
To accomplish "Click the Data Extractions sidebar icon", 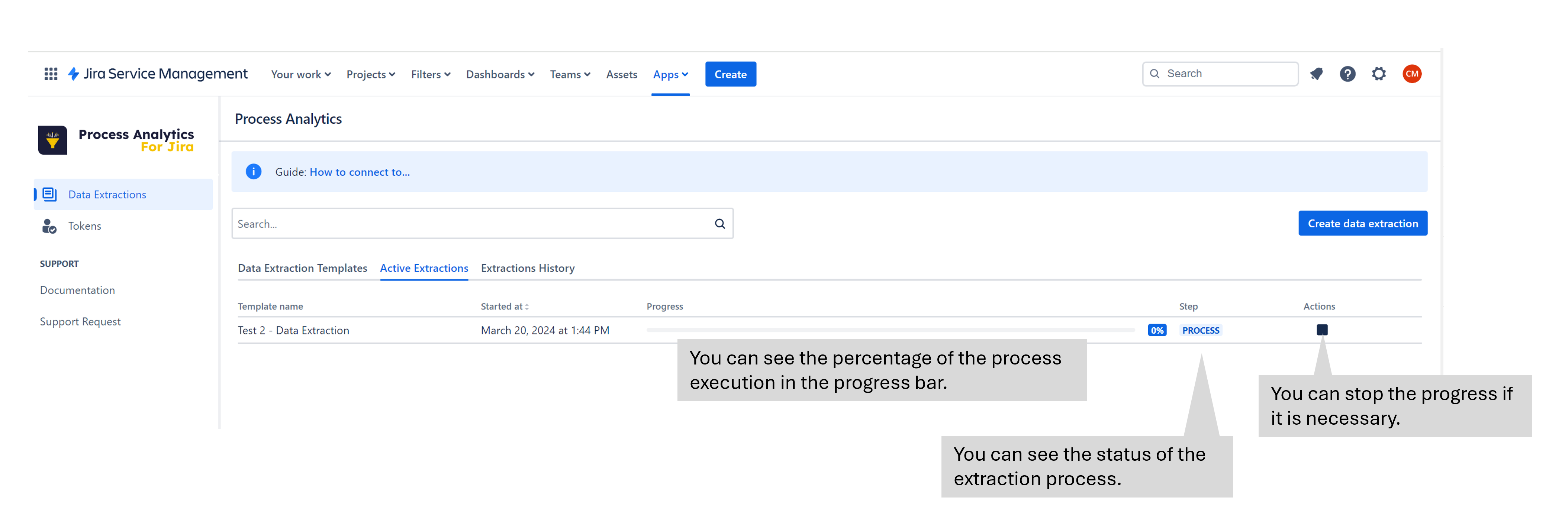I will click(50, 195).
